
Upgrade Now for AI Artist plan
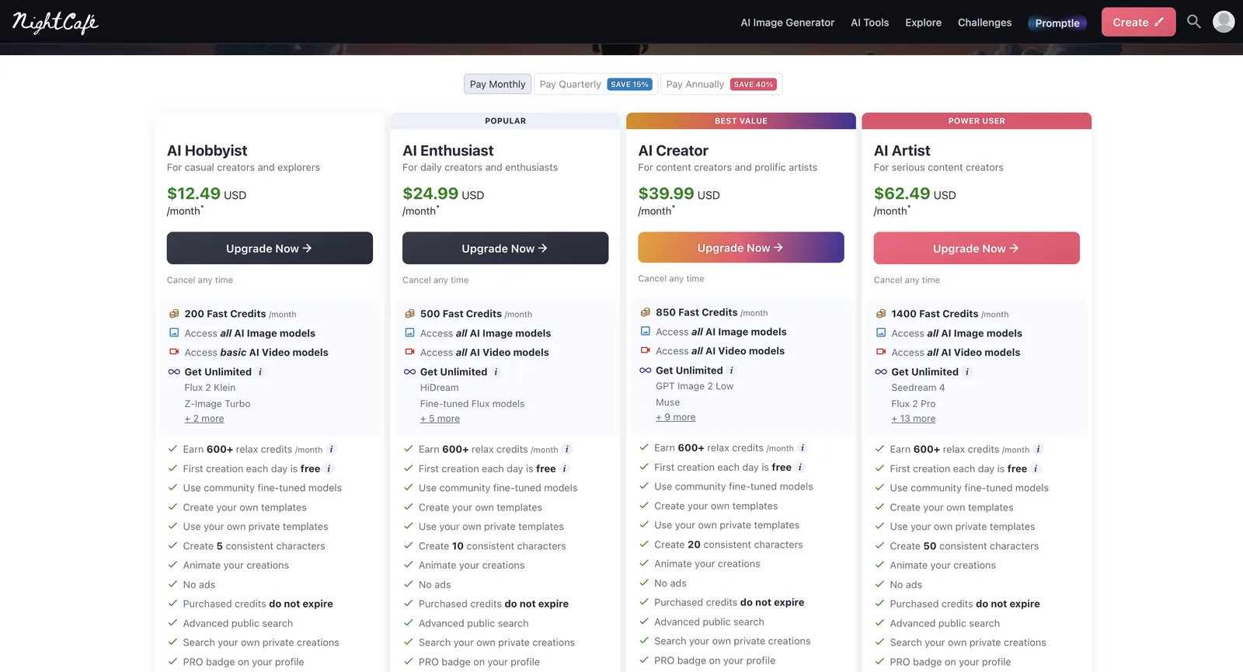click(977, 248)
